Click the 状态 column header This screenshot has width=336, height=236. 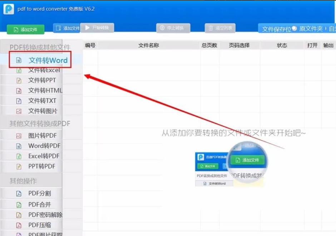[282, 45]
